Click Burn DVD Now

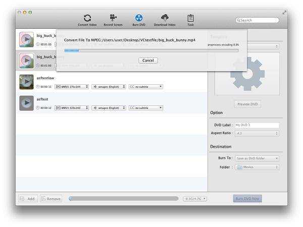click(247, 198)
